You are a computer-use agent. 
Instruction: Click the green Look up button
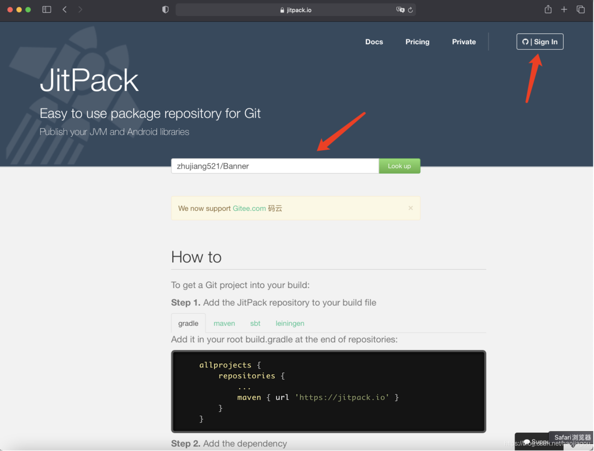click(399, 166)
